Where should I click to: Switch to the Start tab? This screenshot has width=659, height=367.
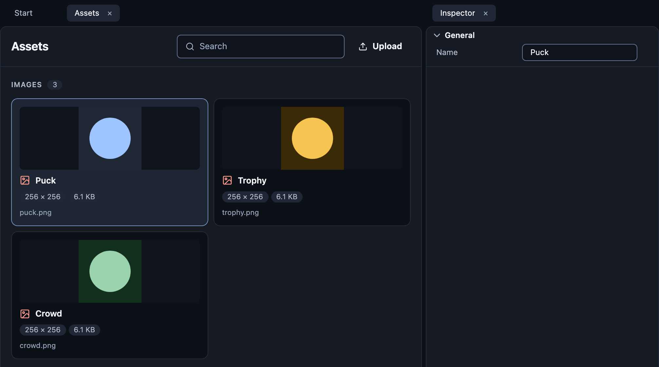point(24,13)
